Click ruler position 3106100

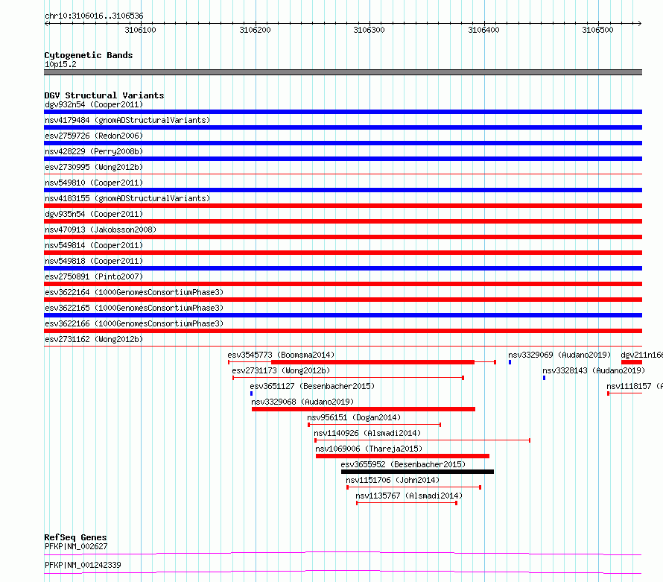(x=140, y=30)
